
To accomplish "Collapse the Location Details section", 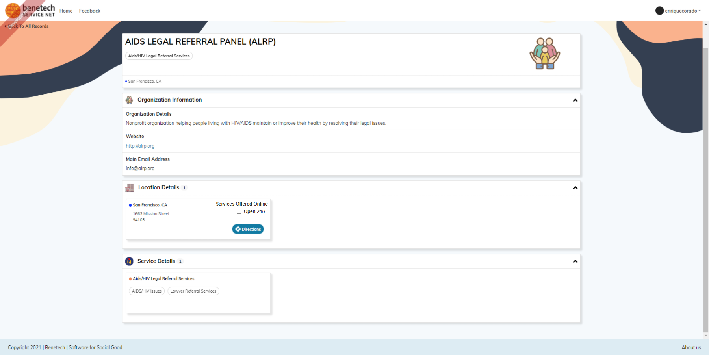I will click(x=575, y=188).
